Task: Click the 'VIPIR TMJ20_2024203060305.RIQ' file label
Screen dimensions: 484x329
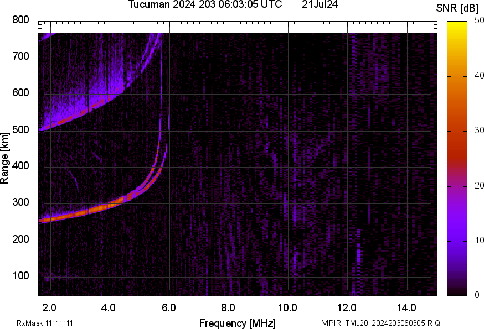Action: point(381,323)
